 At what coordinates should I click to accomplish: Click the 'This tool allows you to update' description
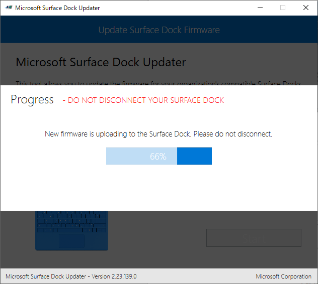[x=158, y=83]
